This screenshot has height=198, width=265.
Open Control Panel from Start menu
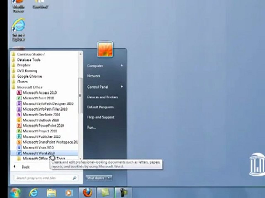pos(97,87)
